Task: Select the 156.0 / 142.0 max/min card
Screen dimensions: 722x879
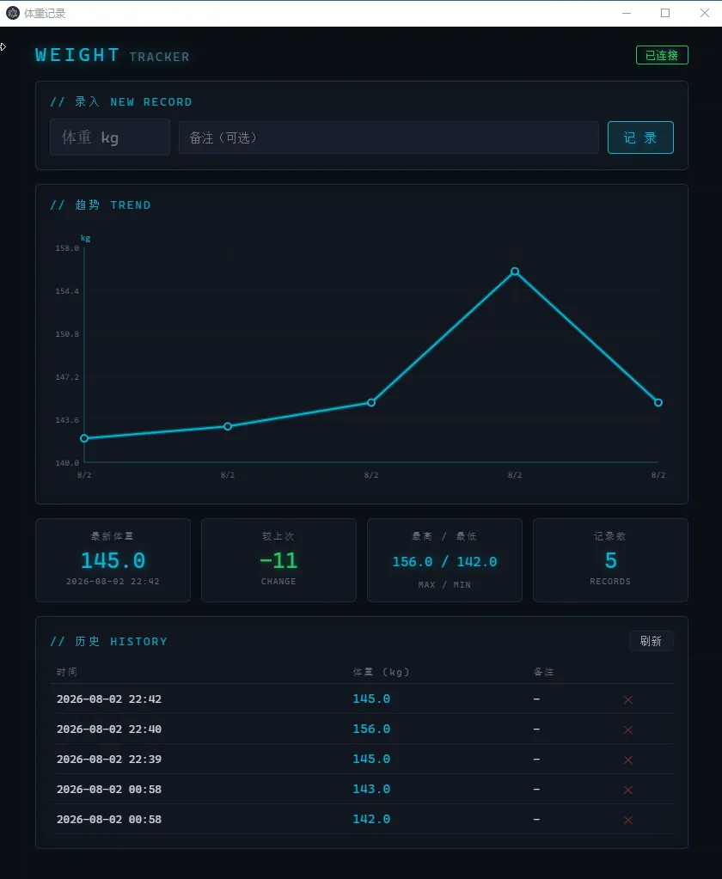Action: tap(444, 560)
